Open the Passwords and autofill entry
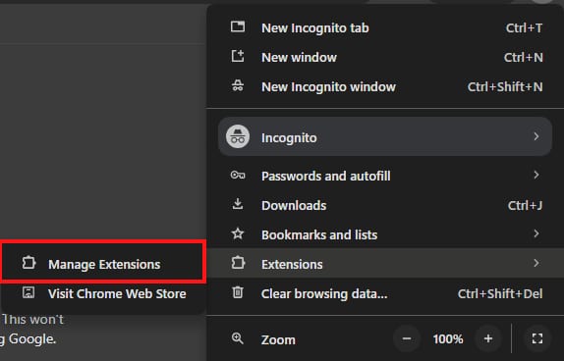 [385, 176]
